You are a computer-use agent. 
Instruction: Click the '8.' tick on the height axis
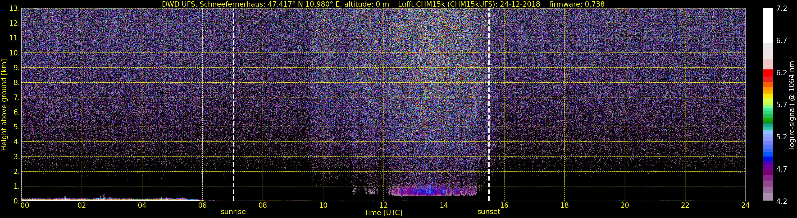17,82
